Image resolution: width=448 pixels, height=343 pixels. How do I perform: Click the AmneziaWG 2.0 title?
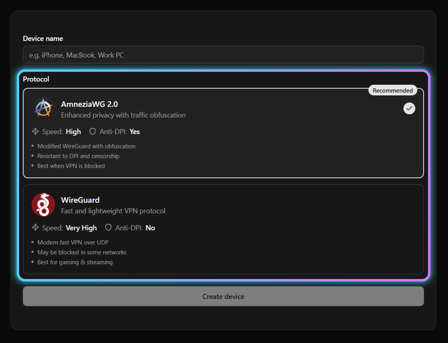click(x=90, y=104)
